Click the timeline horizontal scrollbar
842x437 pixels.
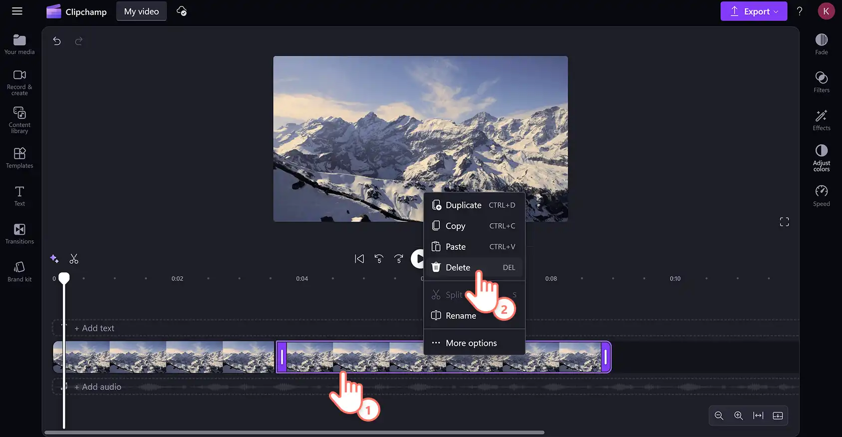(294, 433)
